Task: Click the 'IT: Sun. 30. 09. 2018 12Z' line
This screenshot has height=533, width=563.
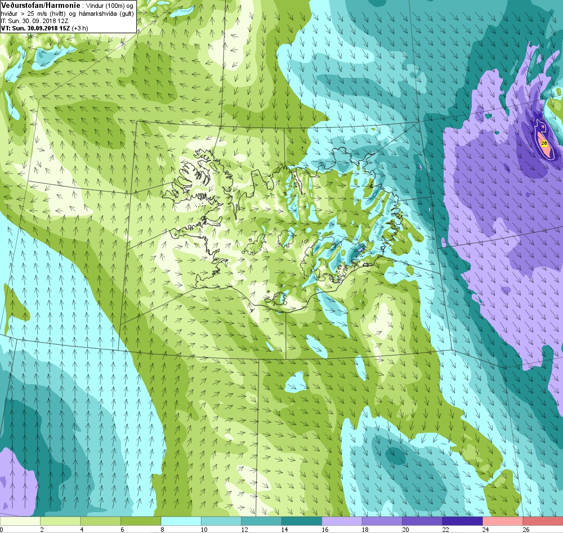Action: tap(34, 21)
